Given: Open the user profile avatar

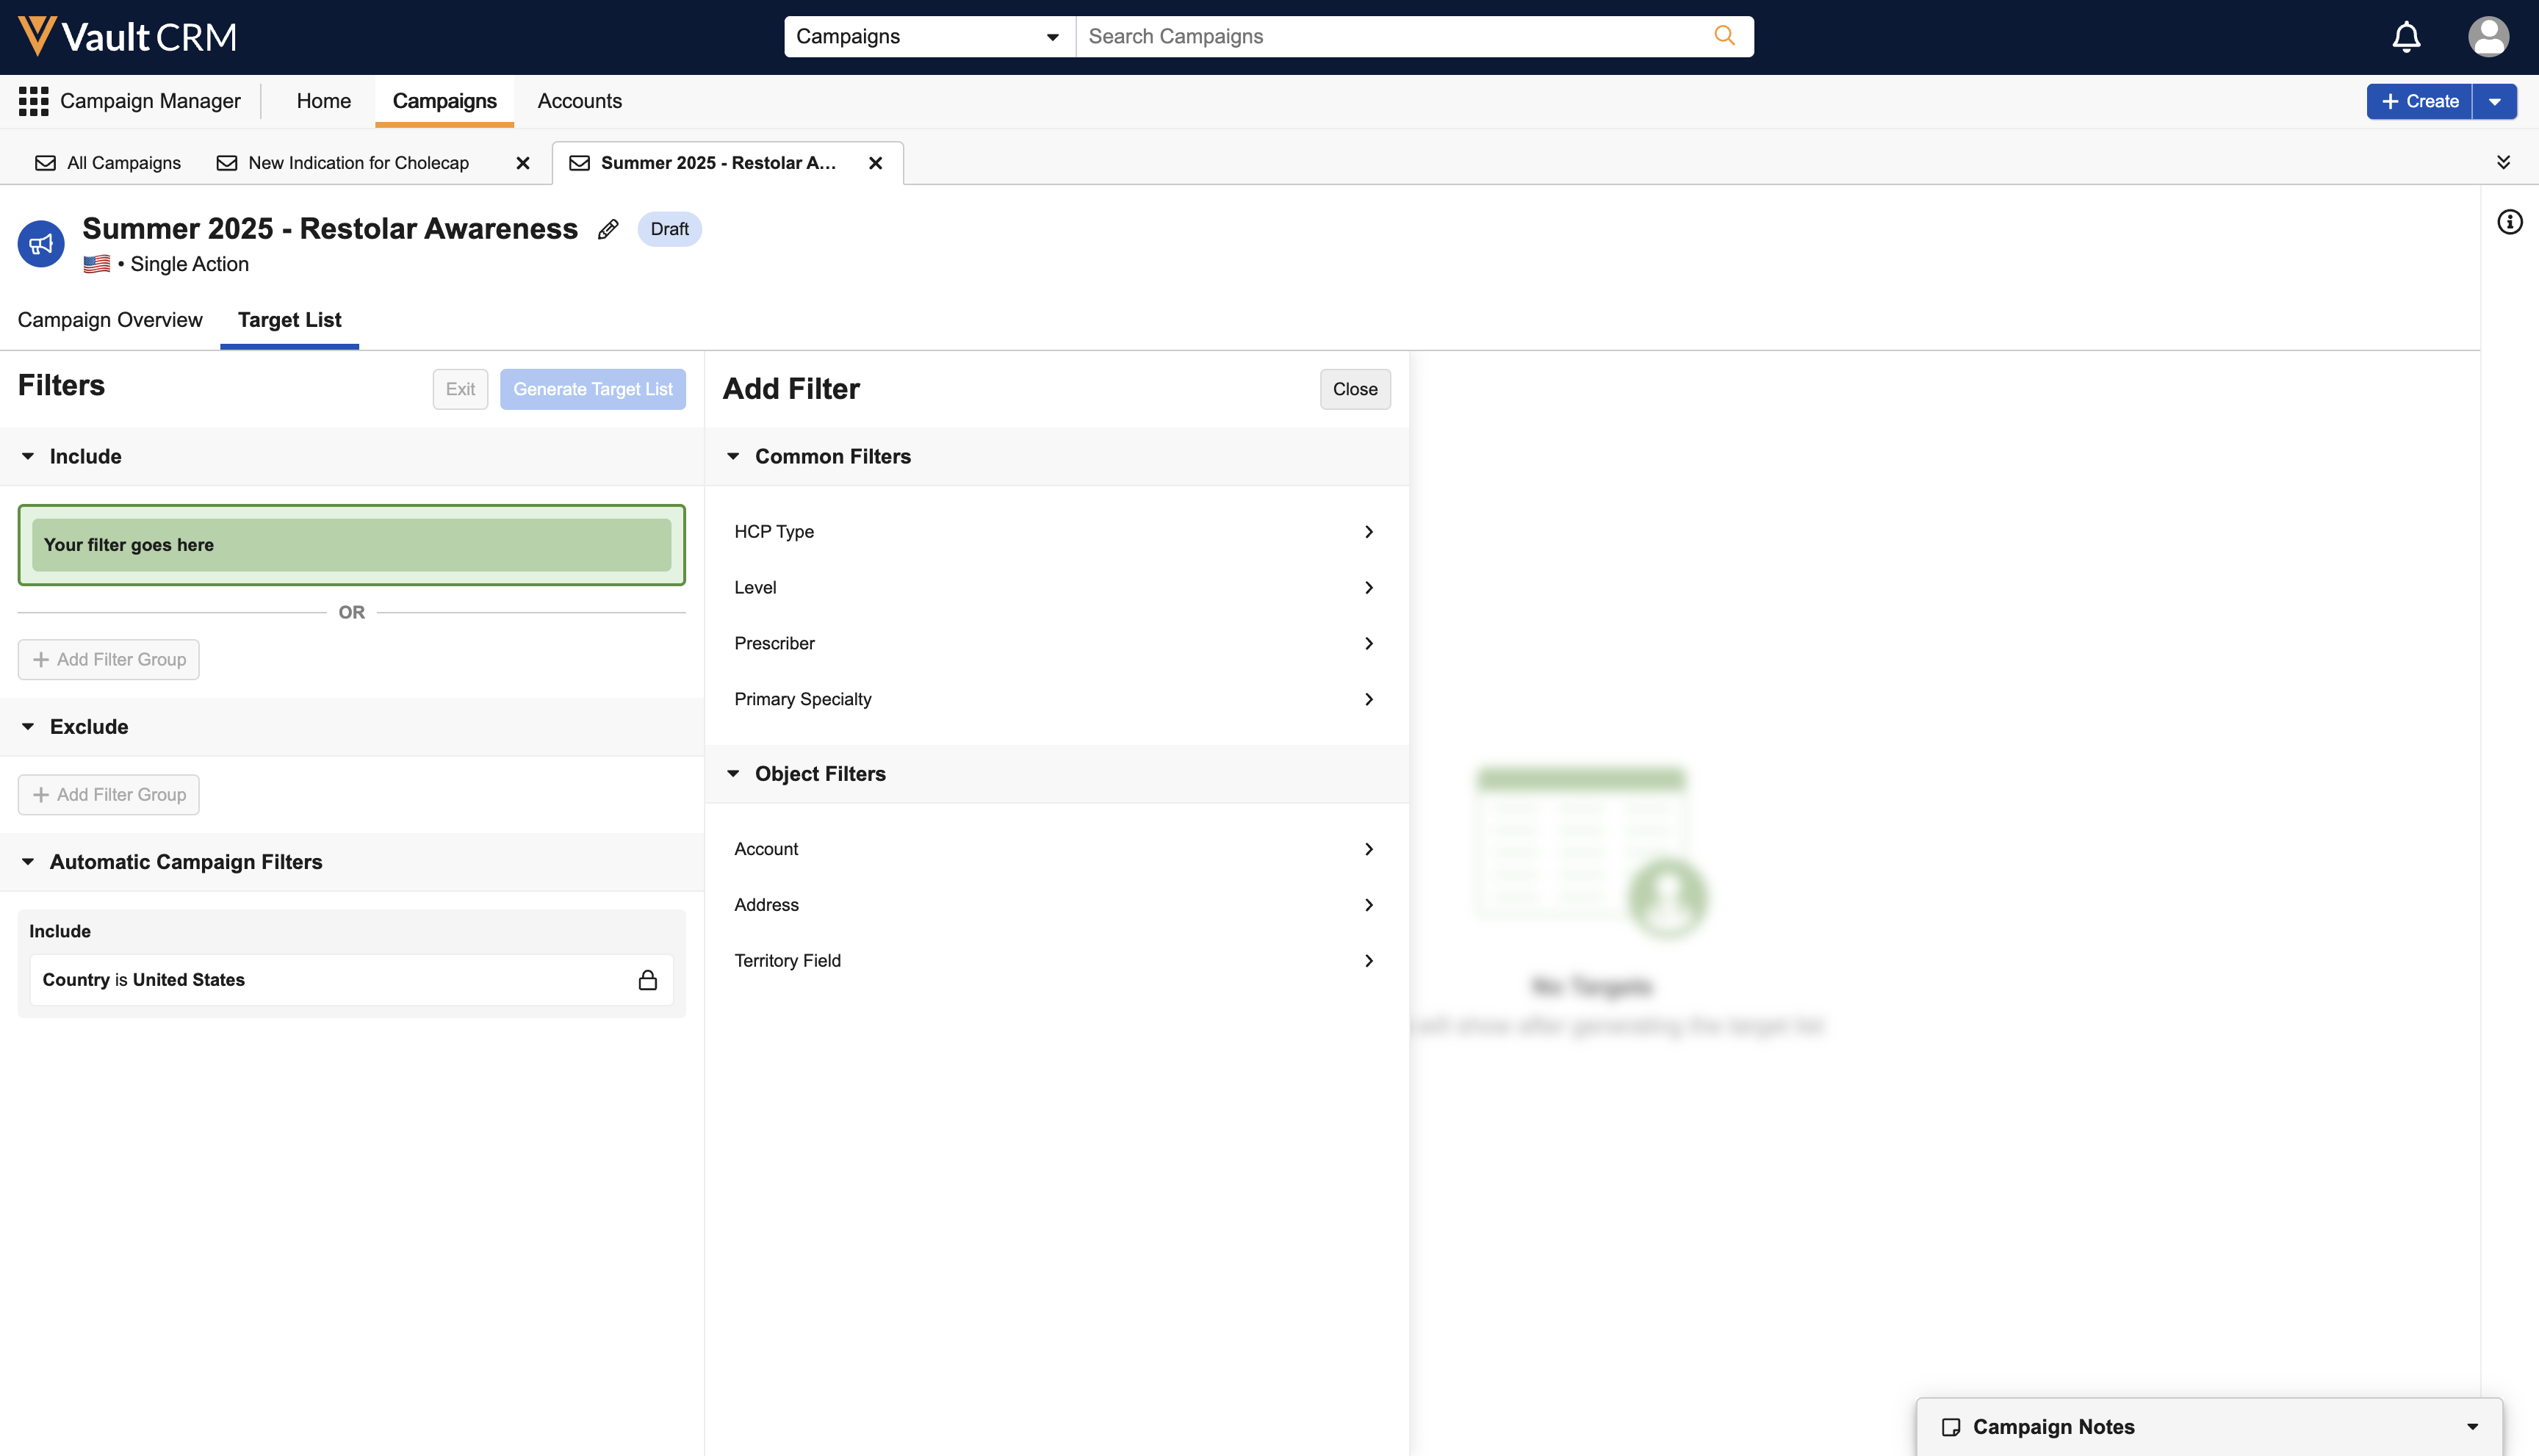Looking at the screenshot, I should [x=2487, y=37].
